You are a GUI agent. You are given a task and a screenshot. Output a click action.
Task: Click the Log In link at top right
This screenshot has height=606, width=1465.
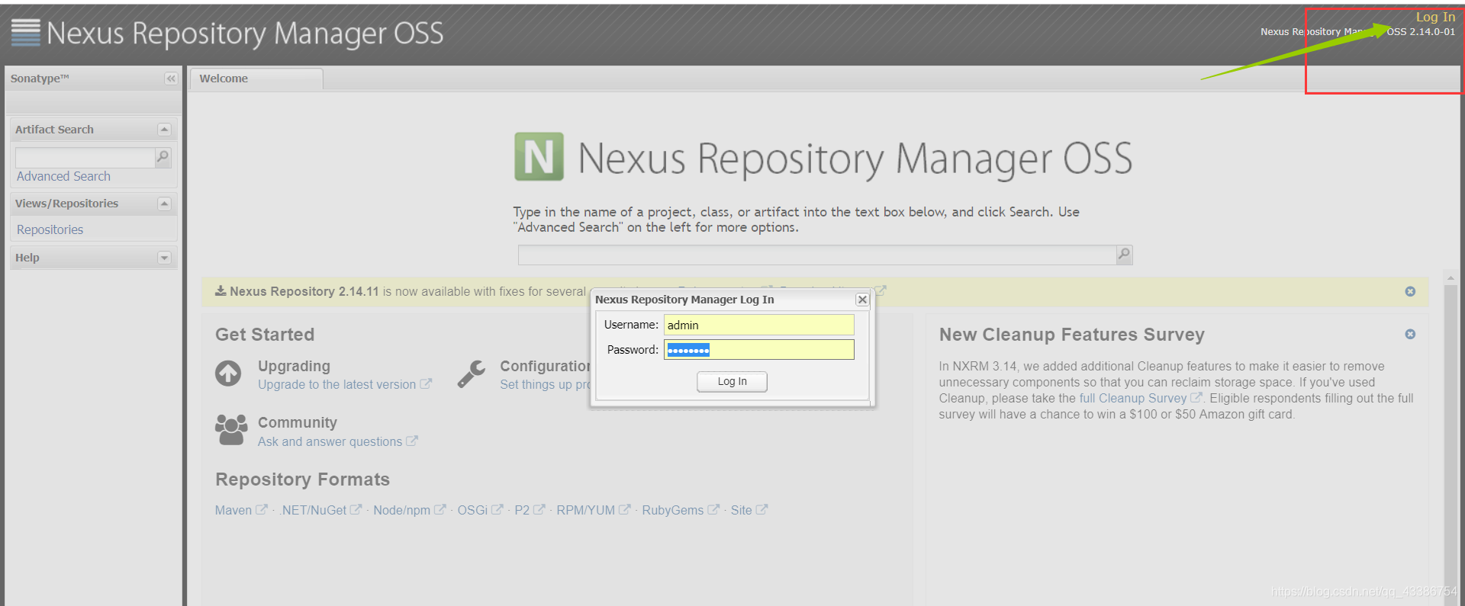pos(1435,17)
